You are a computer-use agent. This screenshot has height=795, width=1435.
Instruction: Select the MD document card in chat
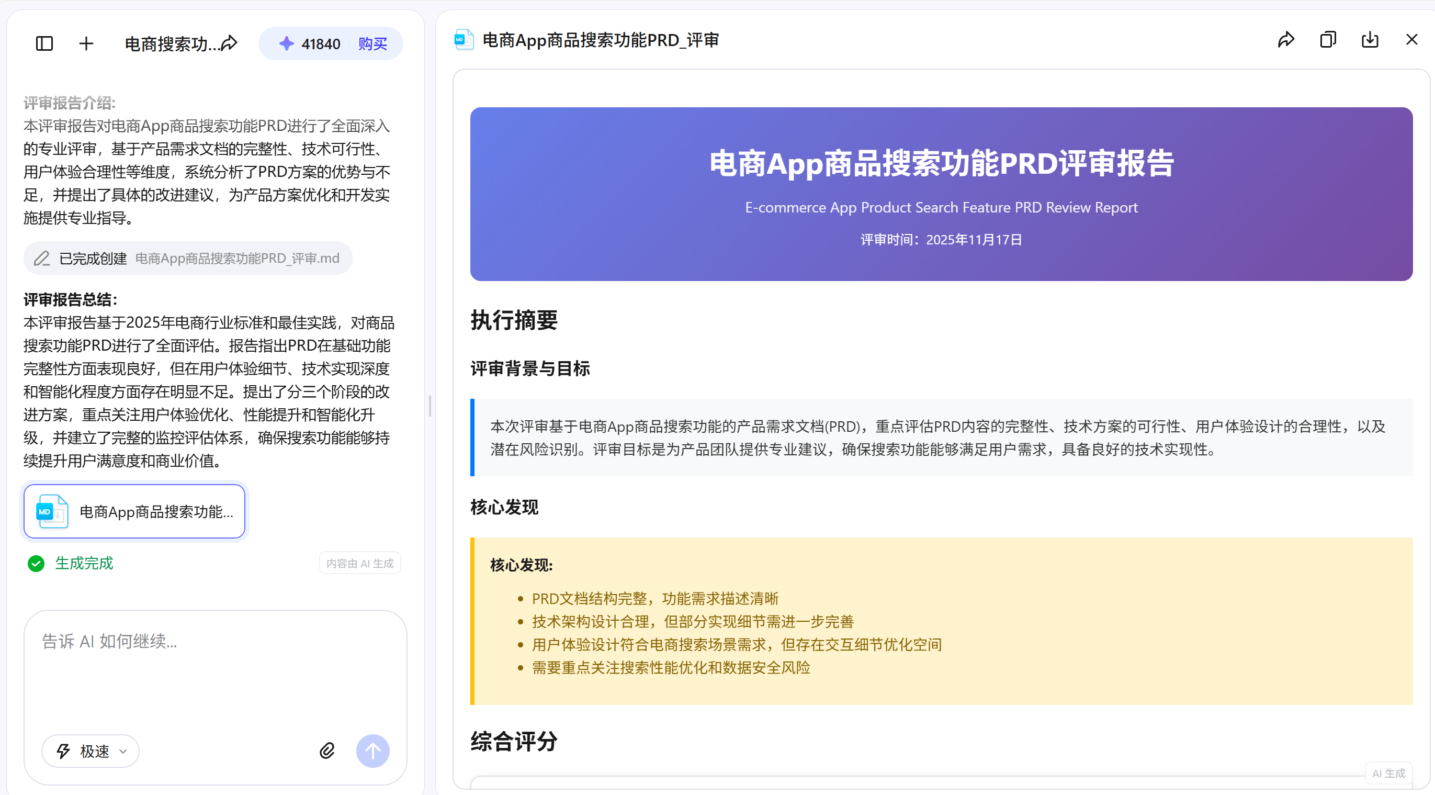click(134, 511)
